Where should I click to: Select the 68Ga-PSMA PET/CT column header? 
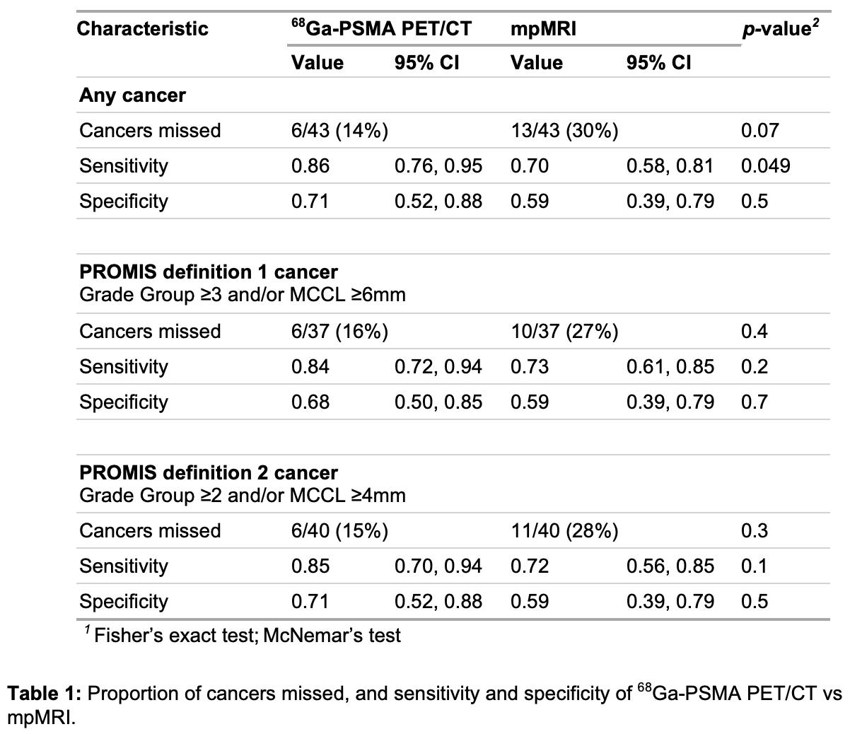coord(381,29)
